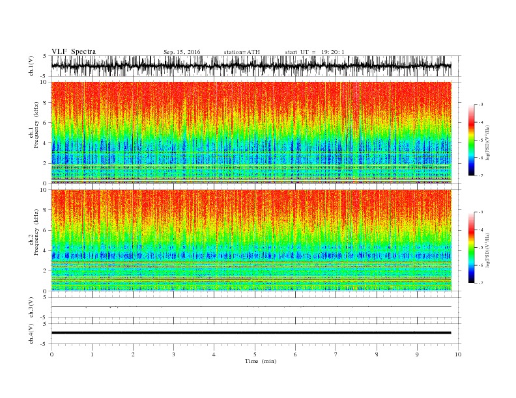Image resolution: width=516 pixels, height=398 pixels.
Task: Click the '1' tick on the time axis
Action: [93, 354]
